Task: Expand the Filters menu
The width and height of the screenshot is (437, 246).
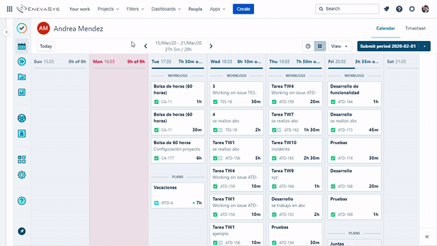Action: [x=135, y=9]
